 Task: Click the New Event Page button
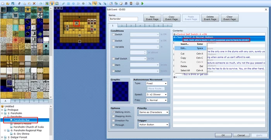pos(152,18)
